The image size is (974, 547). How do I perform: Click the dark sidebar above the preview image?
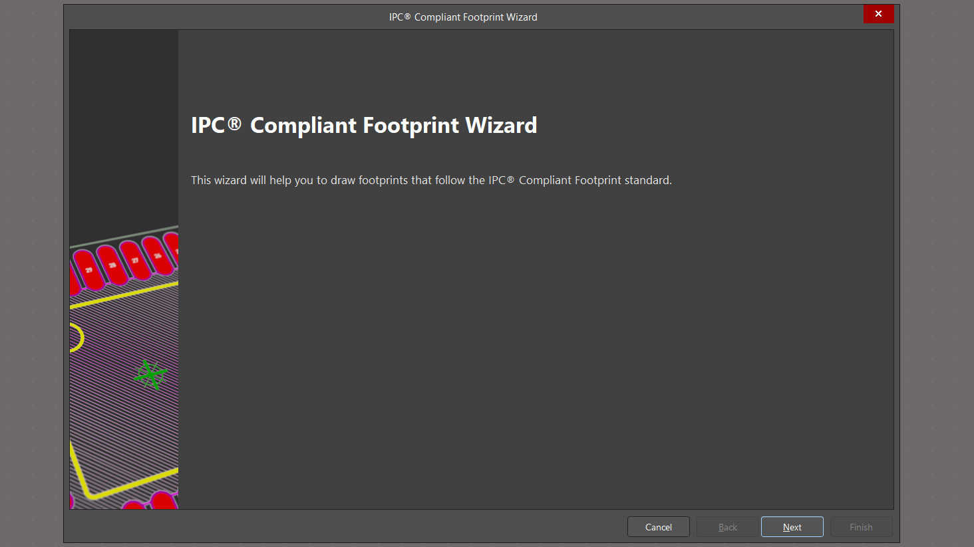tap(124, 120)
